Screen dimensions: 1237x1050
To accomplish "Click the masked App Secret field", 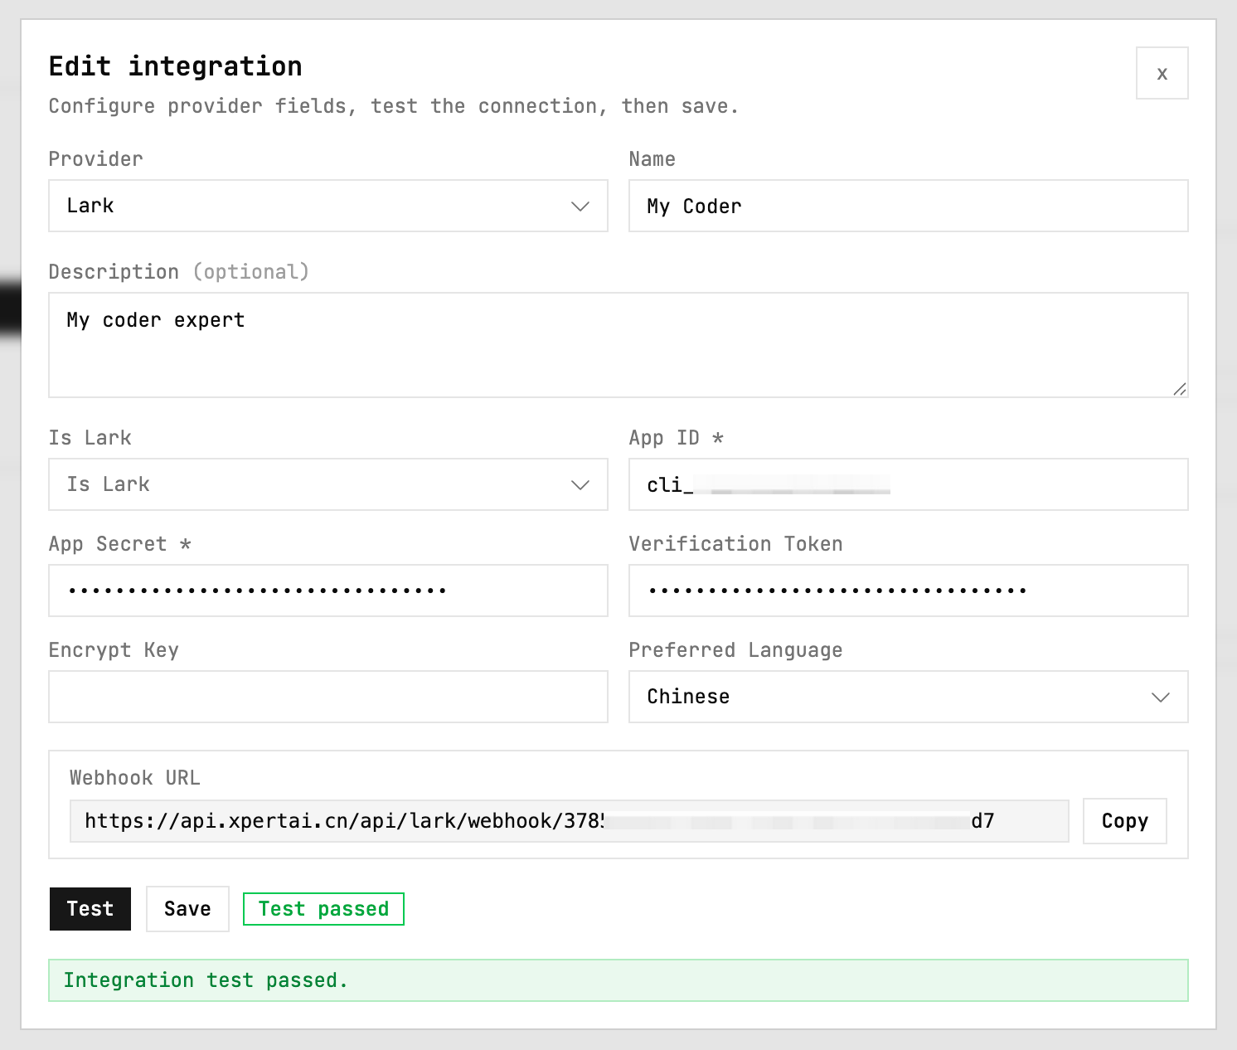I will pos(328,591).
